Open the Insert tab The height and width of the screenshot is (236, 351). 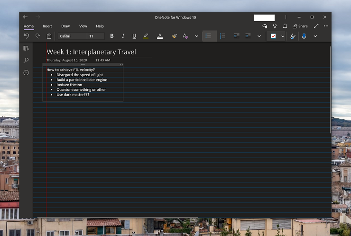click(x=47, y=26)
